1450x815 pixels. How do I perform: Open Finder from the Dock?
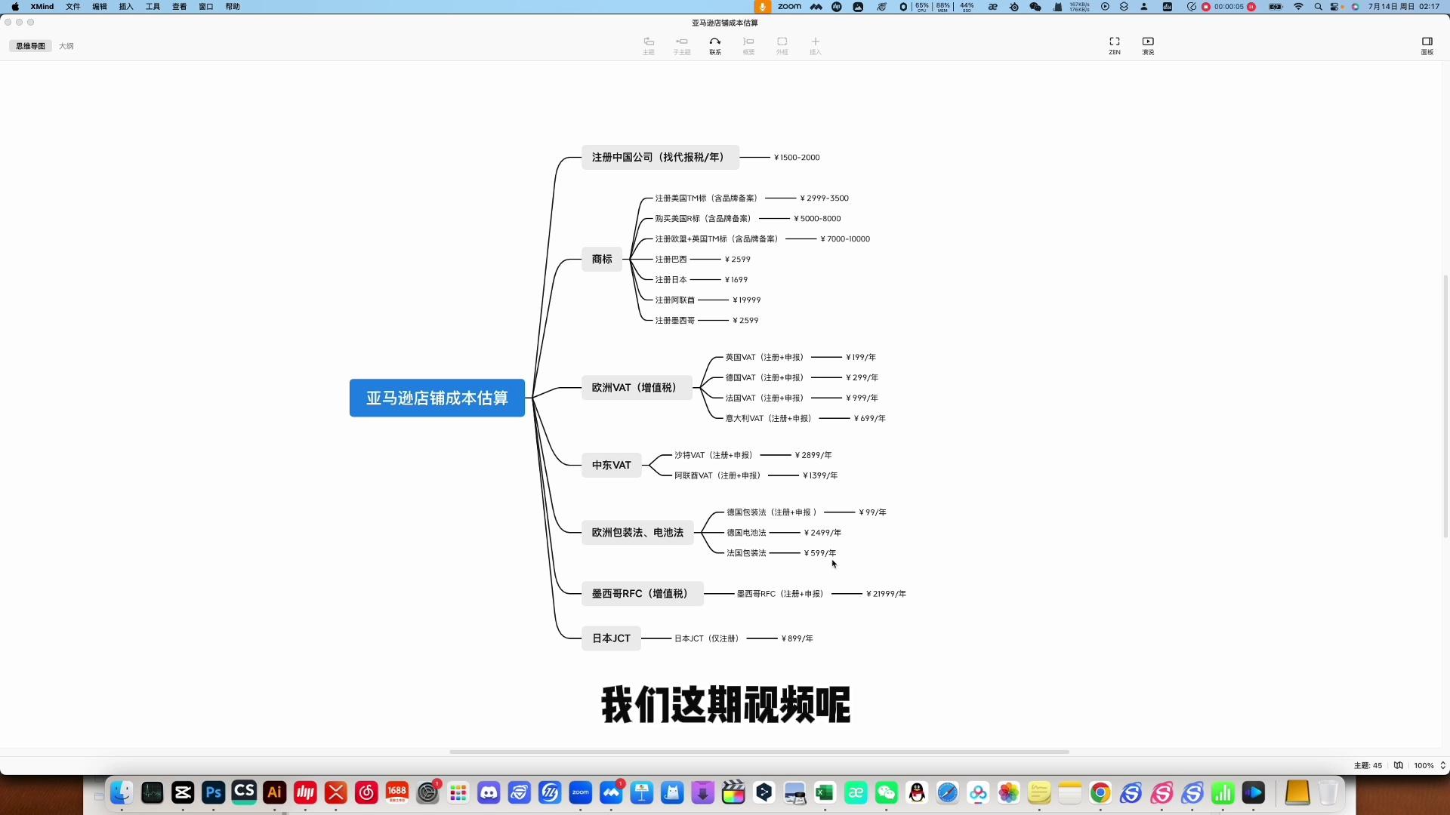[122, 792]
